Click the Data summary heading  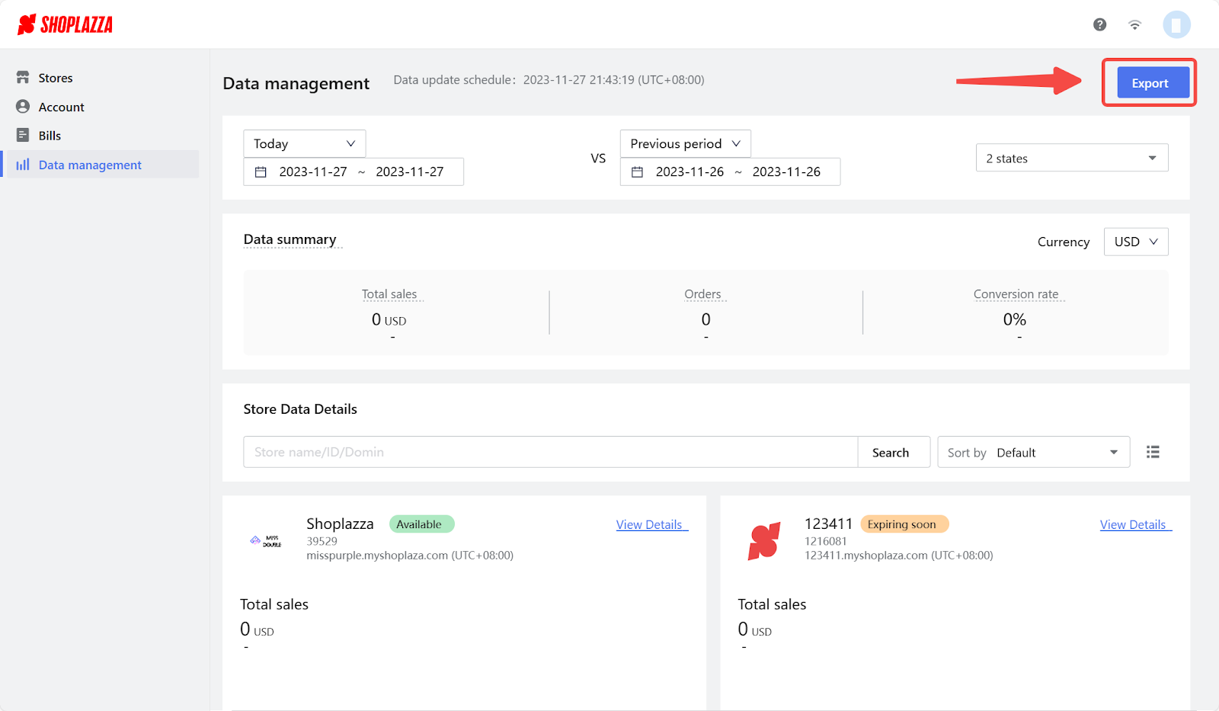[x=290, y=239]
